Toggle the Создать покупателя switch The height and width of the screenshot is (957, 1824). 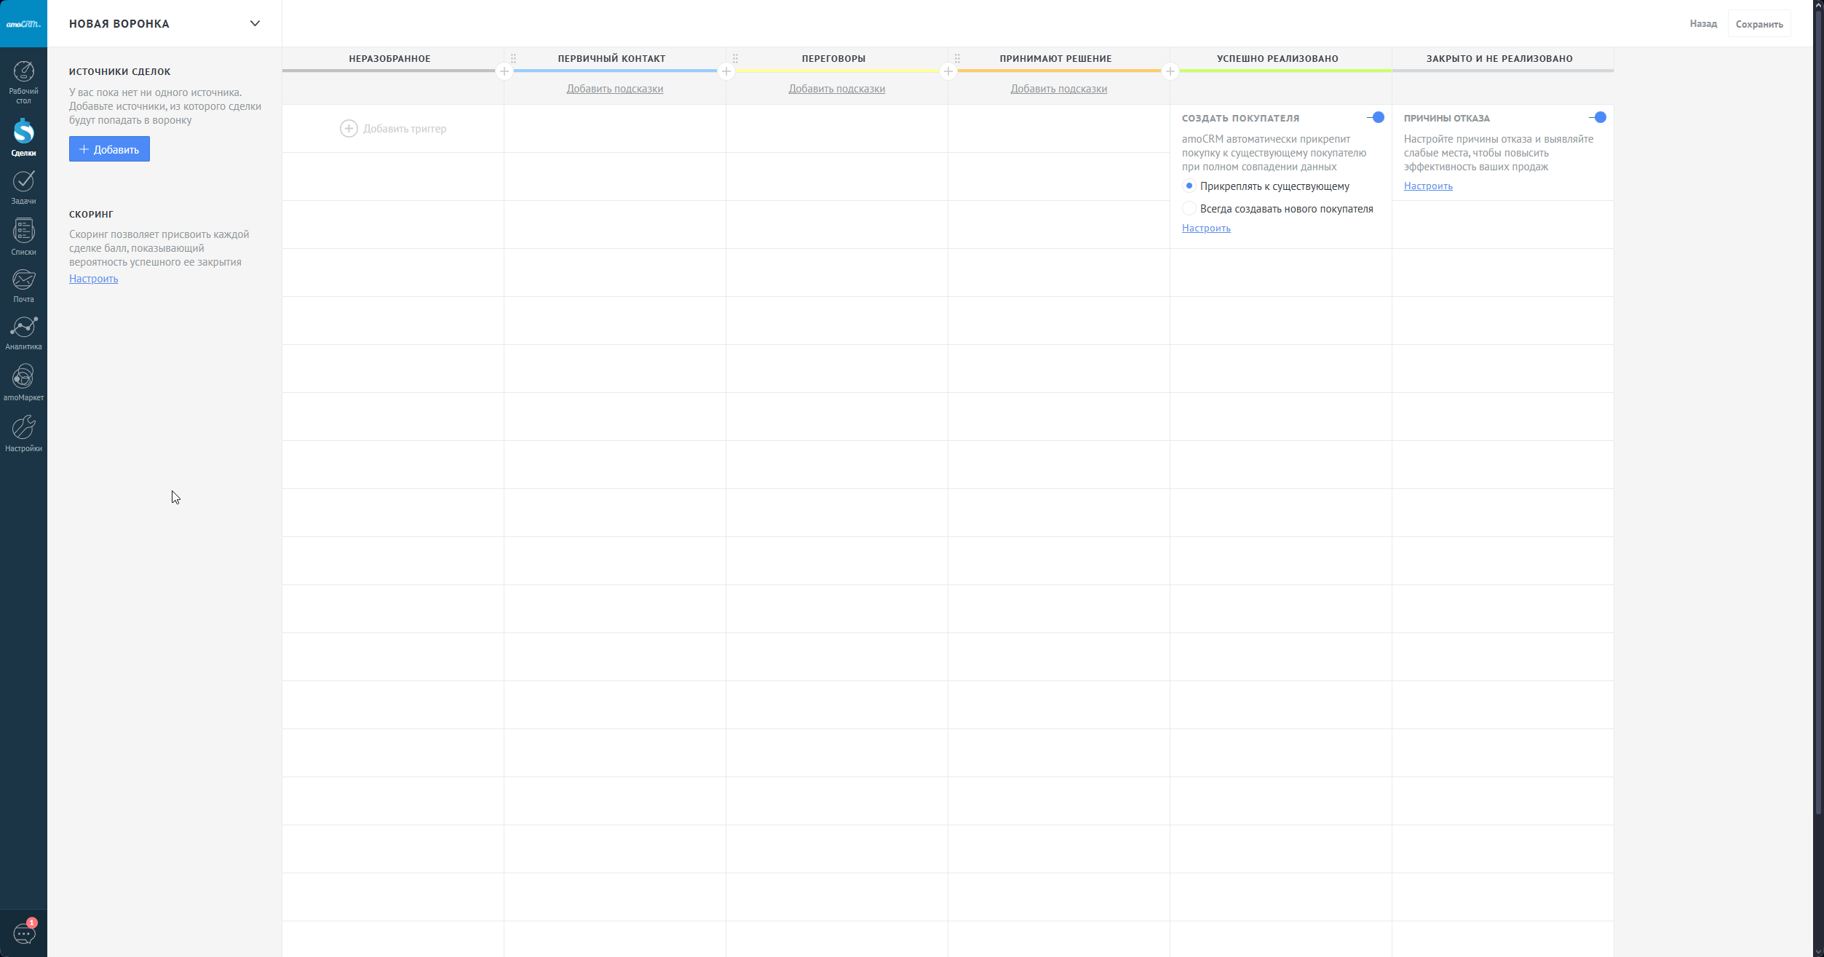click(x=1376, y=117)
